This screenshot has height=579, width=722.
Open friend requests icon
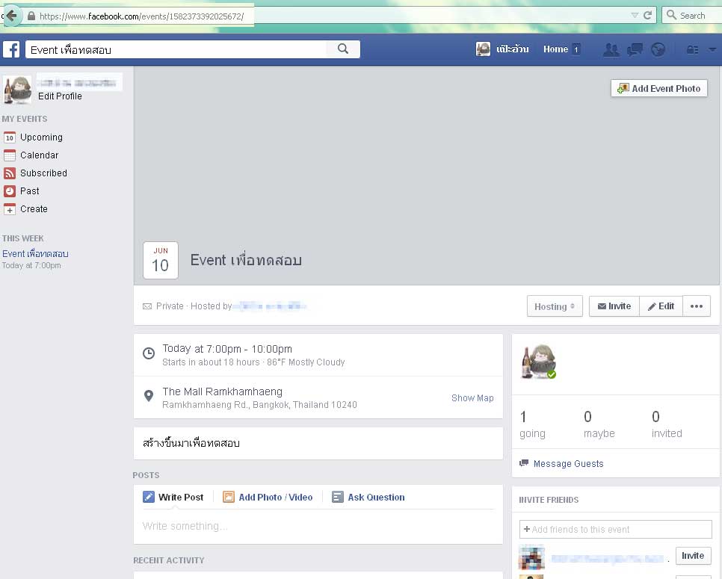click(x=611, y=49)
